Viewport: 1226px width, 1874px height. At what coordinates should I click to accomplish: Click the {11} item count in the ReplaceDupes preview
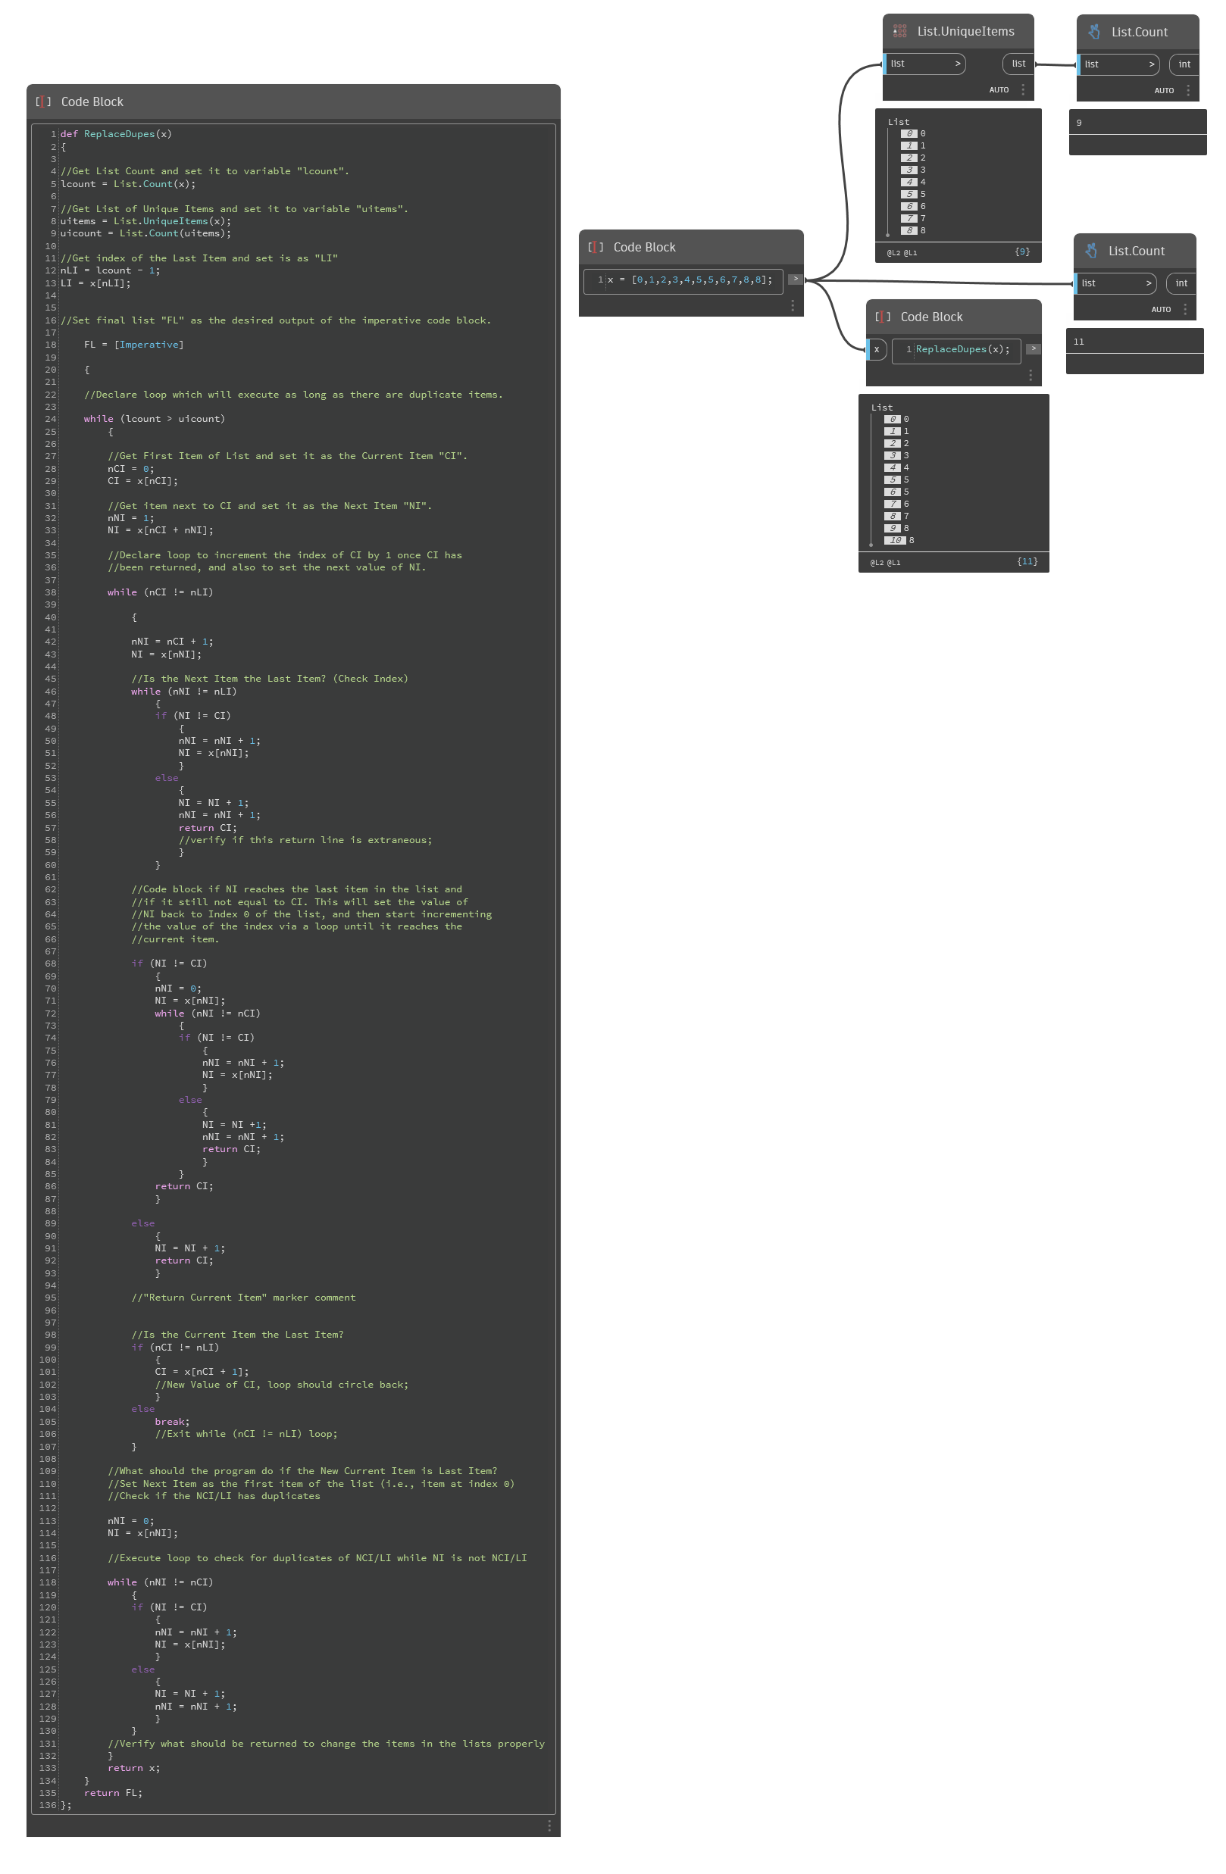click(1027, 561)
